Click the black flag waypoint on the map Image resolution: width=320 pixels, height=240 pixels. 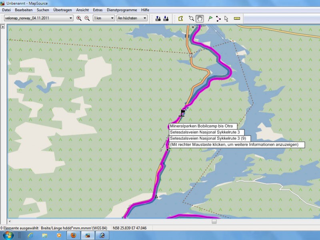pos(183,112)
